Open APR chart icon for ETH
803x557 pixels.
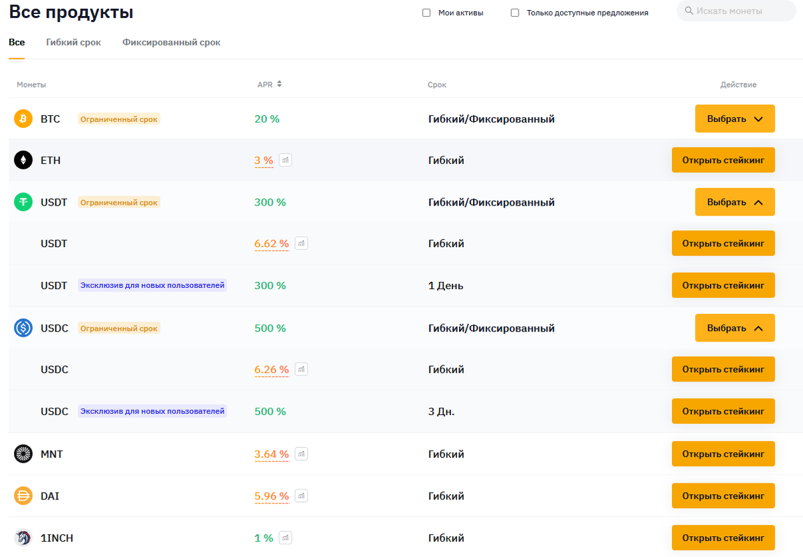point(286,161)
